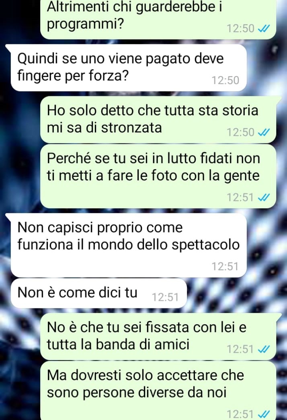
Task: Tap read checkmarks on 'banda di amici' message
Action: tap(263, 349)
